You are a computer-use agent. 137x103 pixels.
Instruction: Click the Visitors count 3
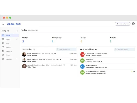coord(23,41)
